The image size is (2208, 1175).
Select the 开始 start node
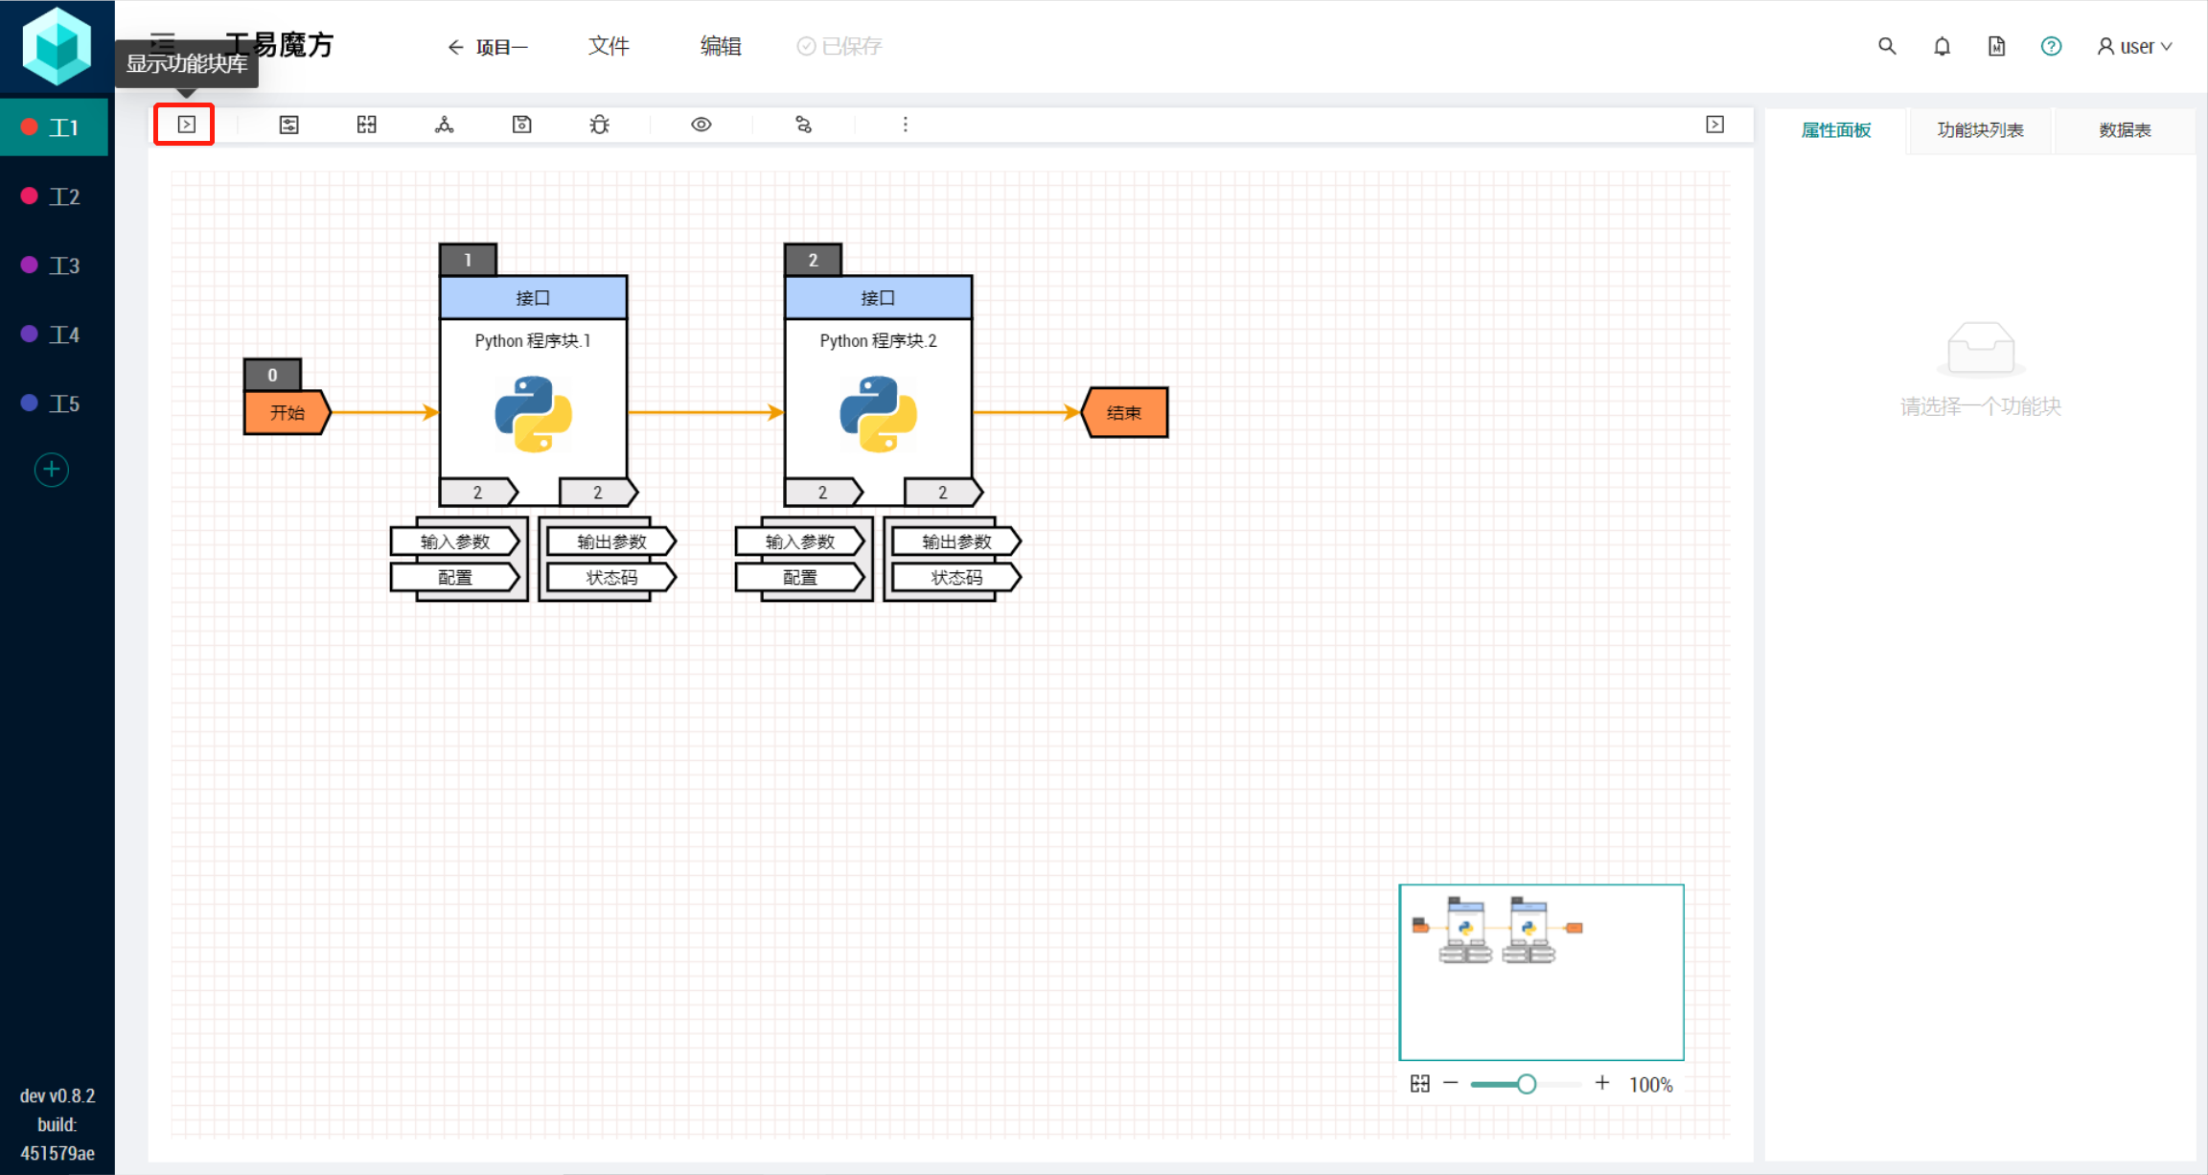click(x=287, y=413)
